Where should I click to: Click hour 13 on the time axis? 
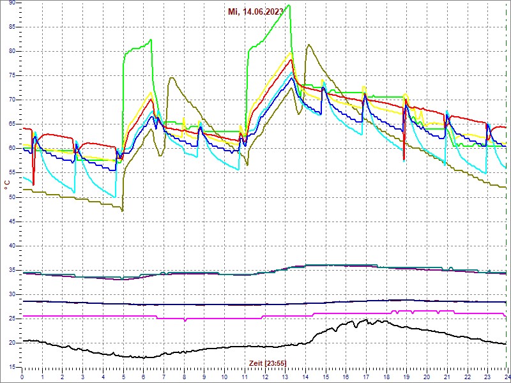[285, 377]
